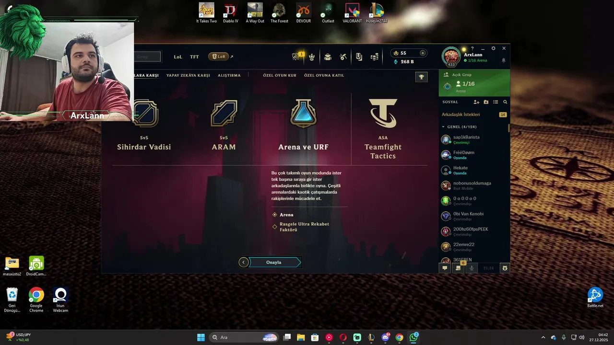Select friend Hekate
Screen dimensions: 614x345
click(474, 170)
